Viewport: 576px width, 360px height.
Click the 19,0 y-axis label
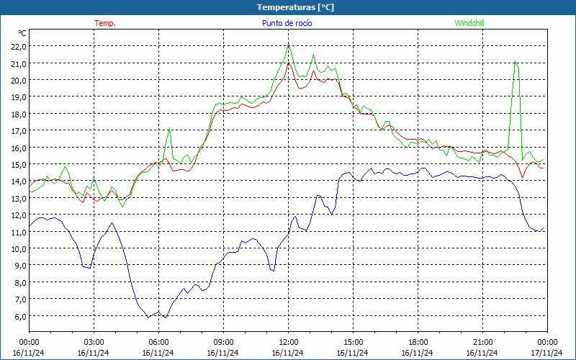pos(19,97)
